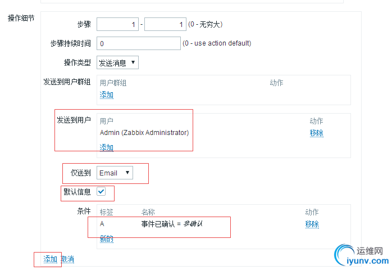Click the 事件已确认 = 非确认 condition text
392x270 pixels.
[171, 224]
